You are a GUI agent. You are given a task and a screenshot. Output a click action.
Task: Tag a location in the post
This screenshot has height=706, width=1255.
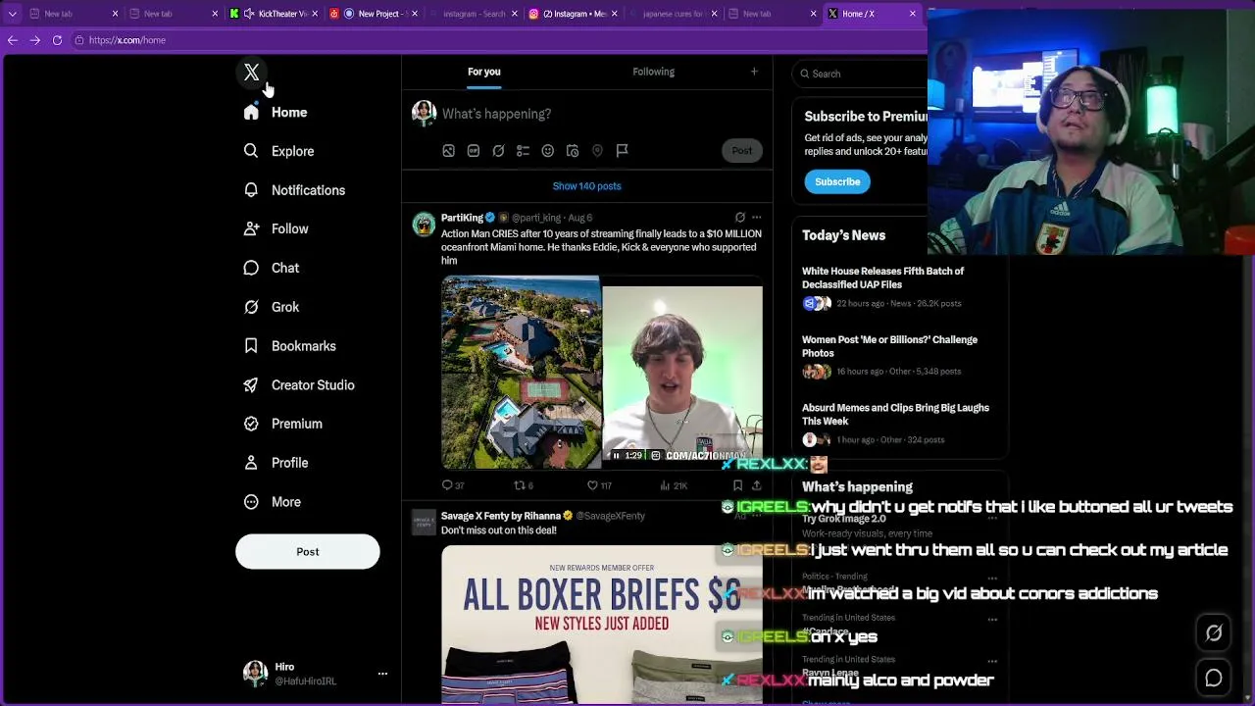pos(597,151)
